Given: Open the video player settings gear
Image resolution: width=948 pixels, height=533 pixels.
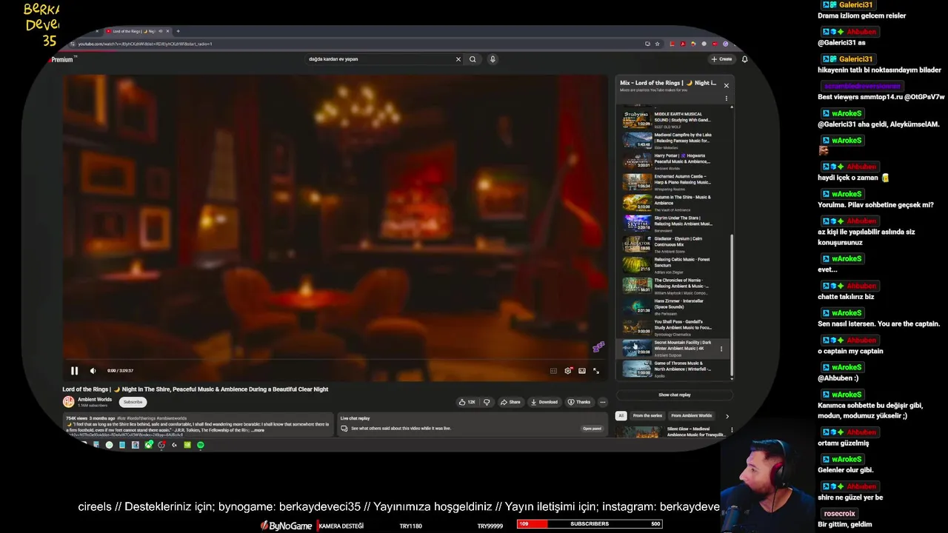Looking at the screenshot, I should 568,371.
